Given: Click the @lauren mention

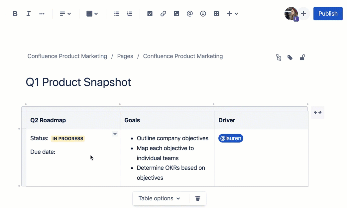Looking at the screenshot, I should (x=231, y=138).
